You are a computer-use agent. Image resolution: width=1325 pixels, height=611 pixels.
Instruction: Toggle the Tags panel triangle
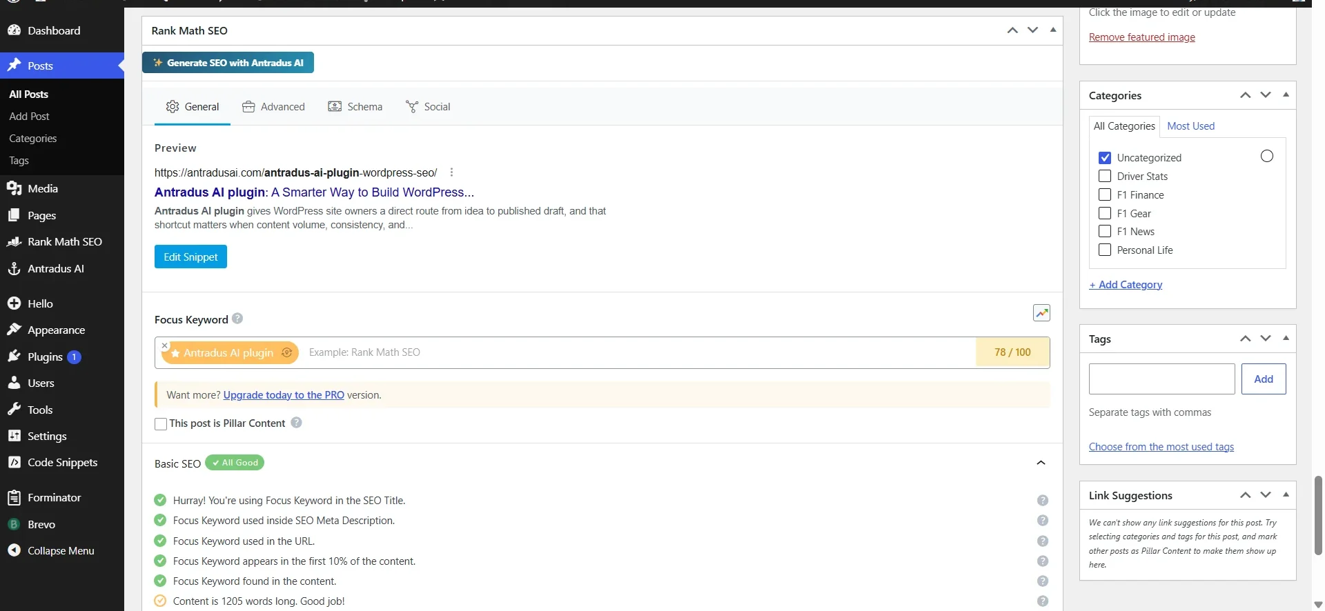pos(1286,338)
